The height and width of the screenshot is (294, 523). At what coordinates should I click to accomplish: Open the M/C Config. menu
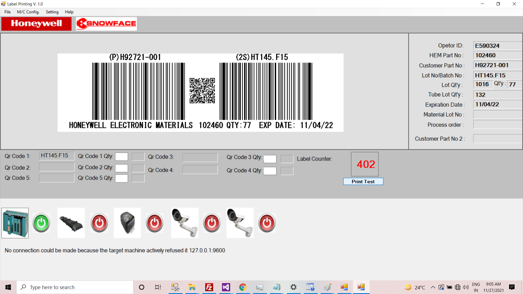(x=28, y=12)
